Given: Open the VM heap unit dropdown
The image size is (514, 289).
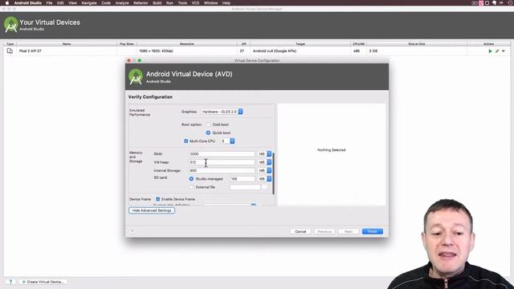Looking at the screenshot, I should pos(265,162).
